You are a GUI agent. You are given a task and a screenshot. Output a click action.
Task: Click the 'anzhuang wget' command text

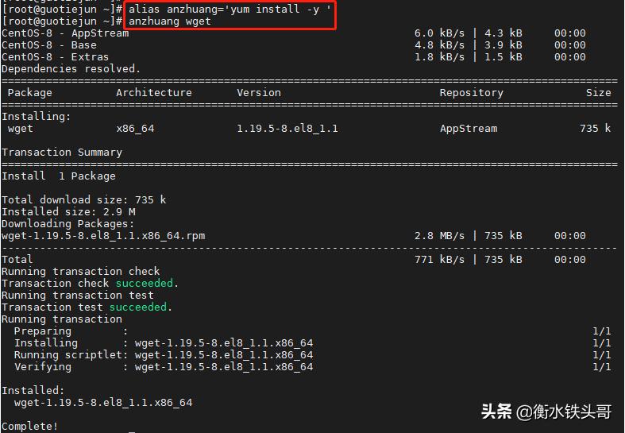[x=169, y=21]
